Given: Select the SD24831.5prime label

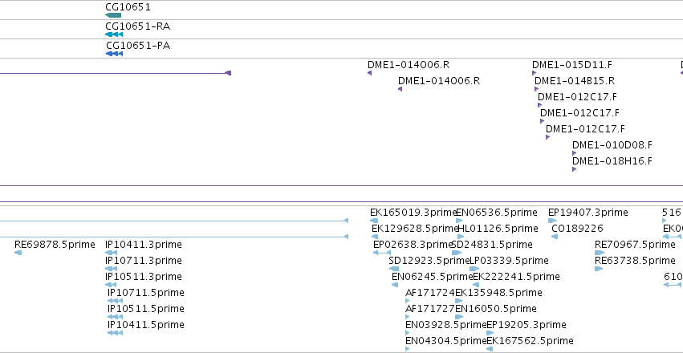Looking at the screenshot, I should (x=492, y=245).
